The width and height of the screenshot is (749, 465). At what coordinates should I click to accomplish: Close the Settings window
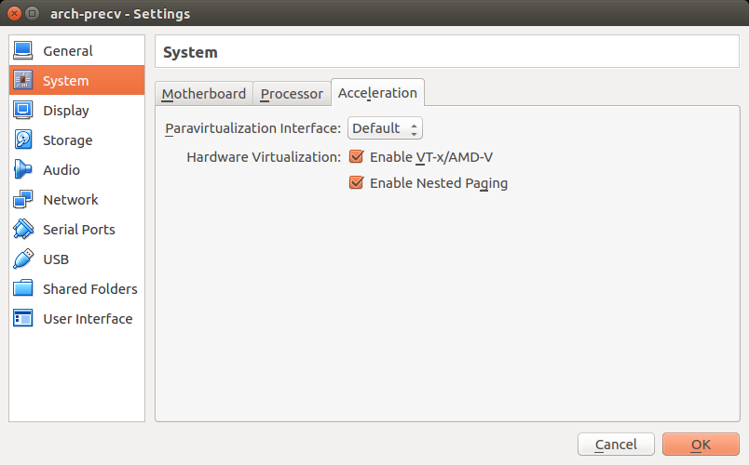(x=14, y=13)
